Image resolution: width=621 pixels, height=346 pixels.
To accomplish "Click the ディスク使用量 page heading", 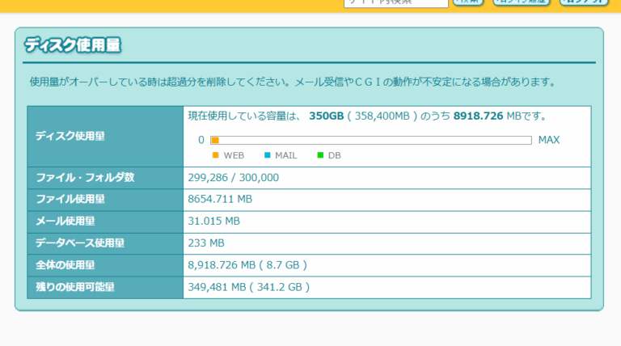I will point(73,44).
